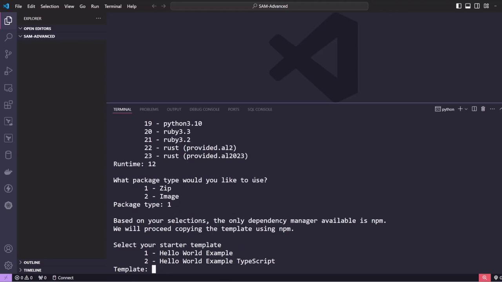This screenshot has height=282, width=502.
Task: Create a new terminal with plus icon
Action: (460, 109)
